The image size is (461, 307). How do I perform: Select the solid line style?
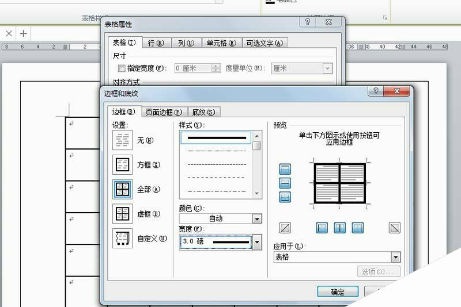click(216, 138)
